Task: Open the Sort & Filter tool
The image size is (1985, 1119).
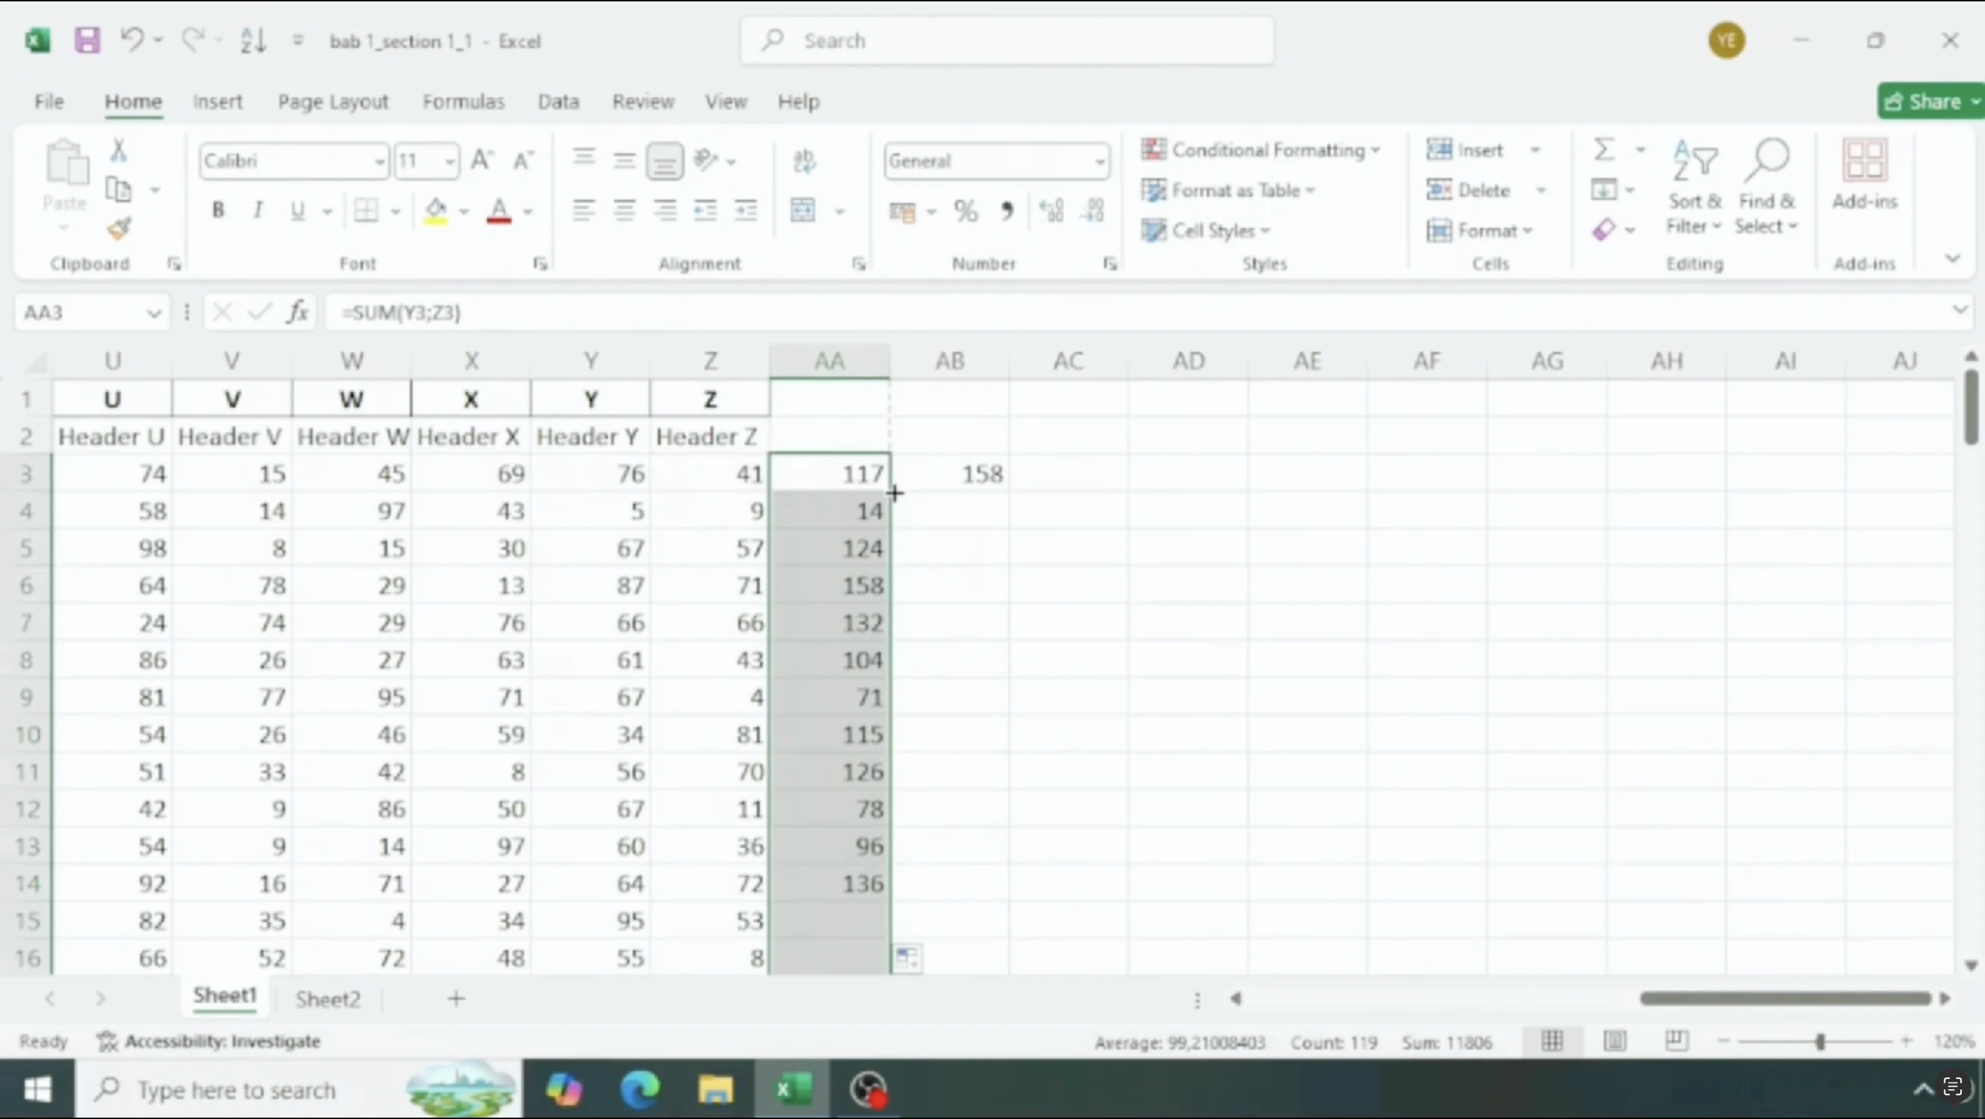Action: (x=1693, y=189)
